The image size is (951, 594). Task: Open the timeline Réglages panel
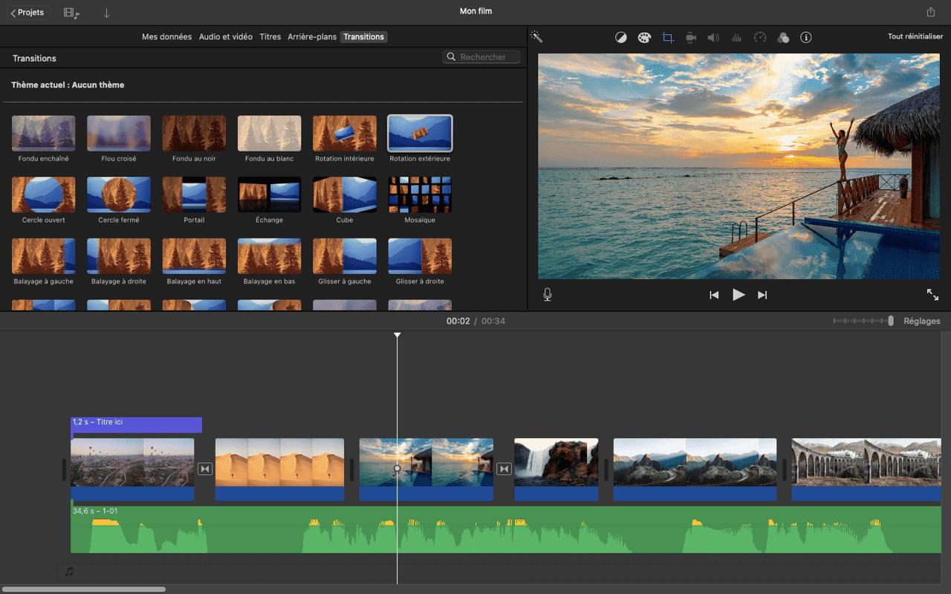click(921, 321)
